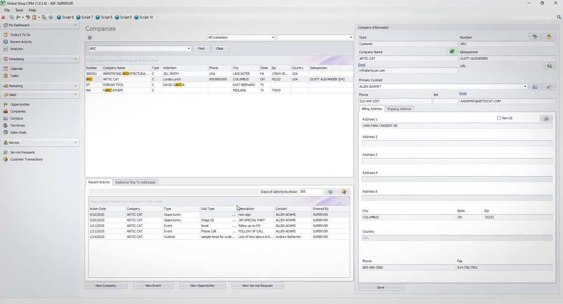Open the File menu
This screenshot has height=304, width=563.
pyautogui.click(x=7, y=10)
